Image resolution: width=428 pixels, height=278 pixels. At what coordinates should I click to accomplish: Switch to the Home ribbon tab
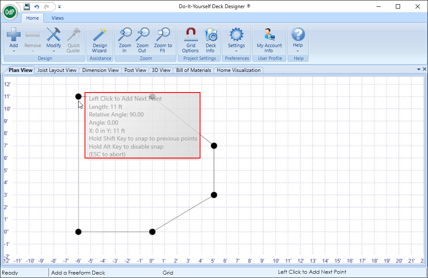(33, 18)
